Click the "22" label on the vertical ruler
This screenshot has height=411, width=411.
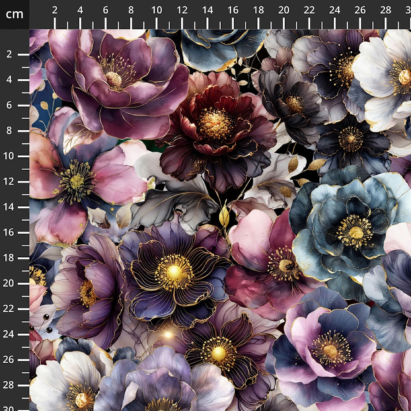click(x=8, y=309)
